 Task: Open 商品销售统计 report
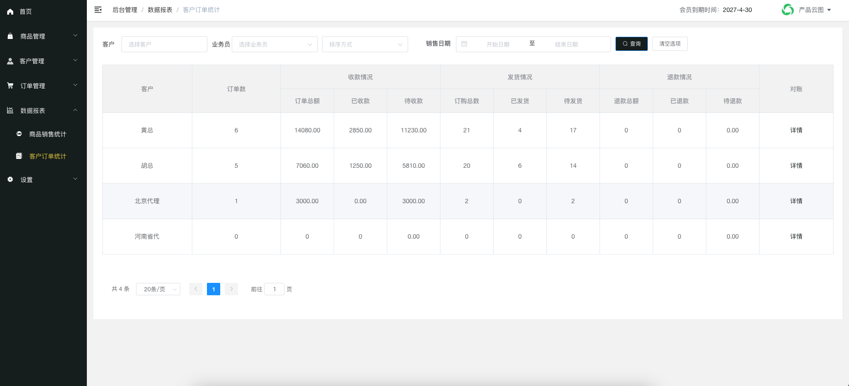pyautogui.click(x=48, y=134)
